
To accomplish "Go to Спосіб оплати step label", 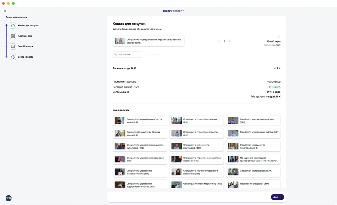I will pos(25,46).
